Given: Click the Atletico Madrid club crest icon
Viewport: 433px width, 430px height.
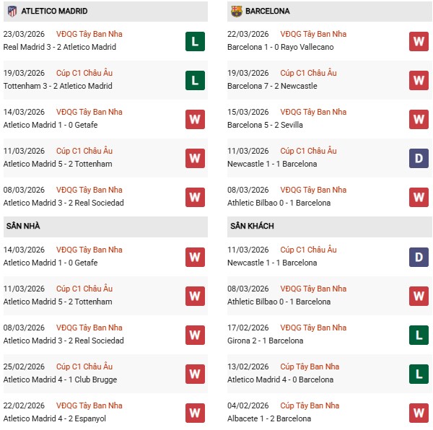Looking at the screenshot, I should pyautogui.click(x=12, y=11).
